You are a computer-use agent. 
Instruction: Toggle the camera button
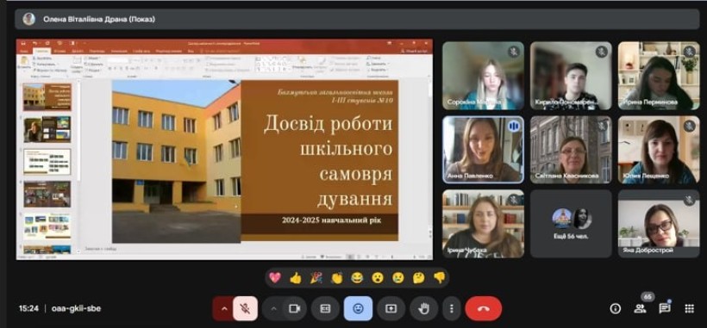coord(294,308)
